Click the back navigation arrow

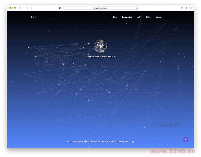(27, 8)
